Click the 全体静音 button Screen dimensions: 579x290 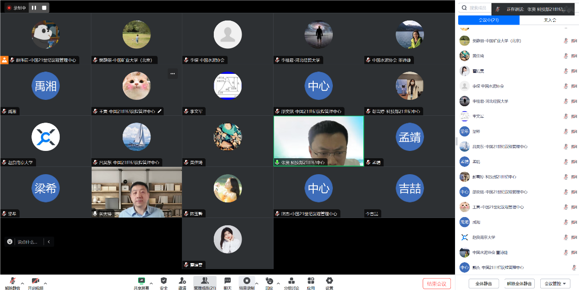click(484, 284)
